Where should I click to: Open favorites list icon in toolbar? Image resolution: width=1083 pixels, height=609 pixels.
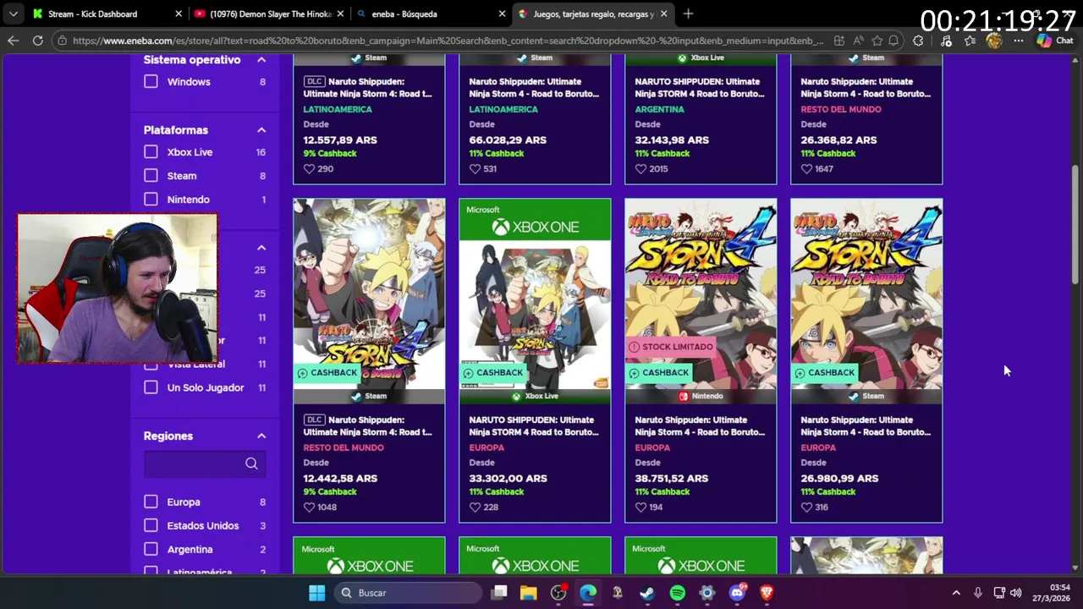pos(970,41)
